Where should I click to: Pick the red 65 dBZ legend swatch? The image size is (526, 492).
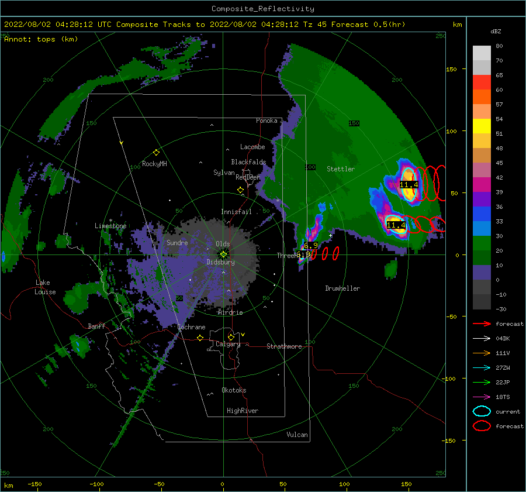[x=482, y=82]
